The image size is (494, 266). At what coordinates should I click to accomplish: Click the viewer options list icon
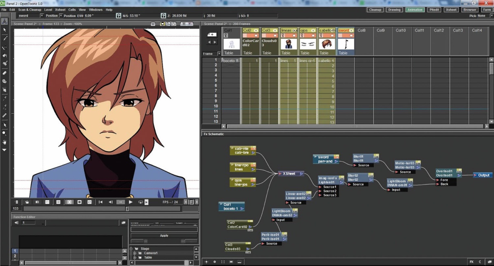coord(17,202)
